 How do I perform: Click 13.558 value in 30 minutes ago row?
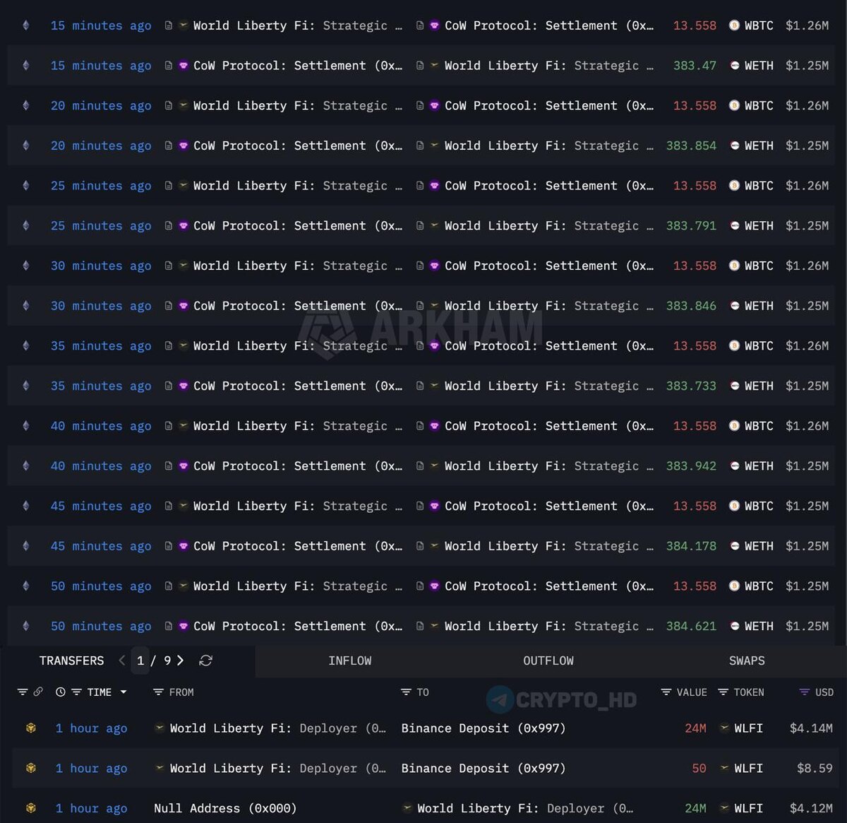695,266
